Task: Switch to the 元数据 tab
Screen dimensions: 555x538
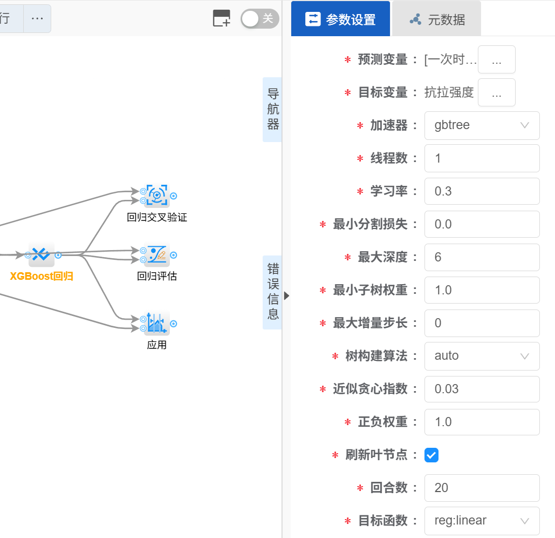Action: (x=437, y=19)
